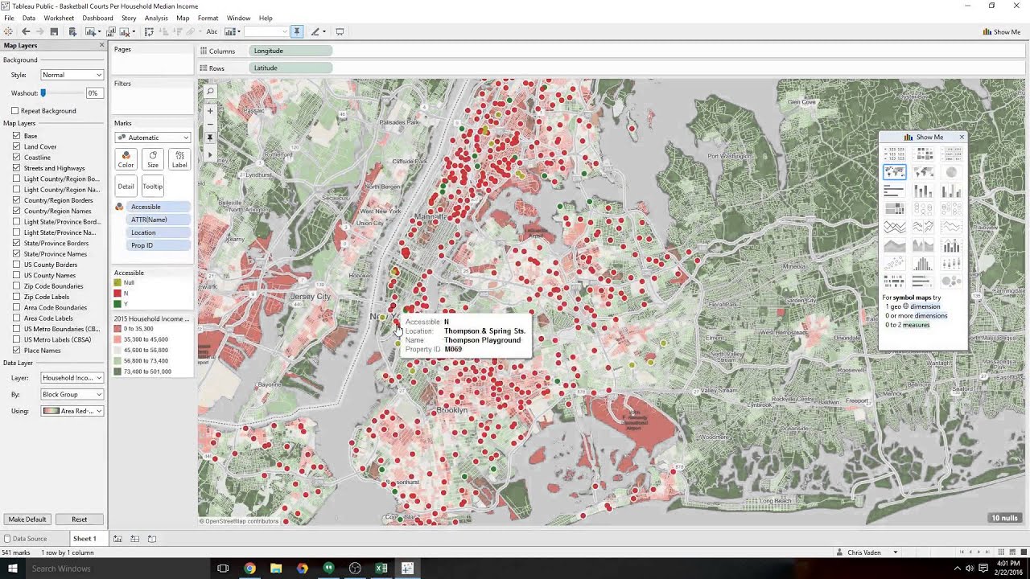Select filled map in Show Me
The image size is (1030, 579).
click(923, 171)
